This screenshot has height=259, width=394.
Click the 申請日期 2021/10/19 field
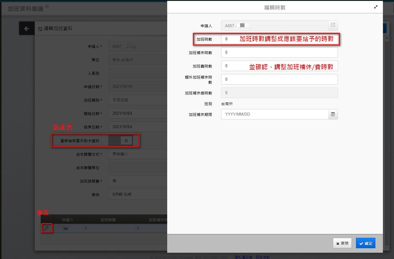pos(138,87)
